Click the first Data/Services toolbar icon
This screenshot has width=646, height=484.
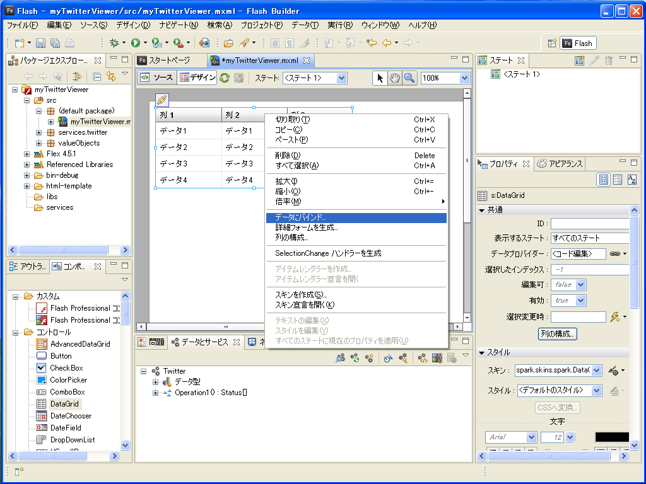pos(340,358)
